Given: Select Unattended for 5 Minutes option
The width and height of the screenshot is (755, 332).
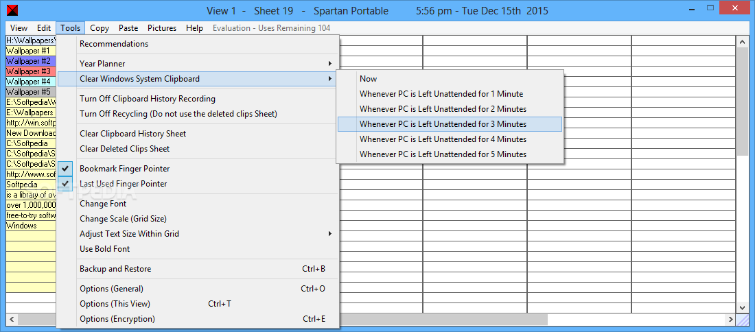Looking at the screenshot, I should pyautogui.click(x=450, y=154).
